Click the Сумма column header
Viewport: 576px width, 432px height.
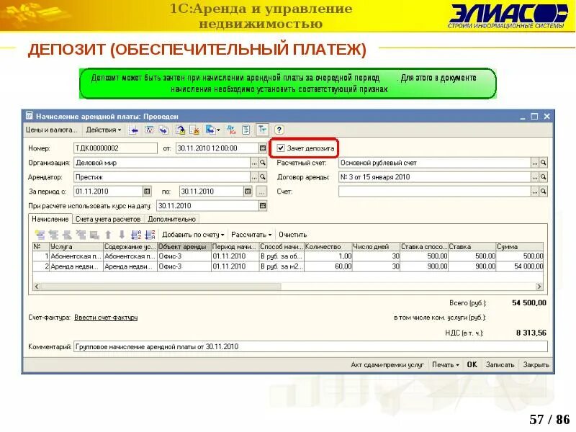coord(519,246)
